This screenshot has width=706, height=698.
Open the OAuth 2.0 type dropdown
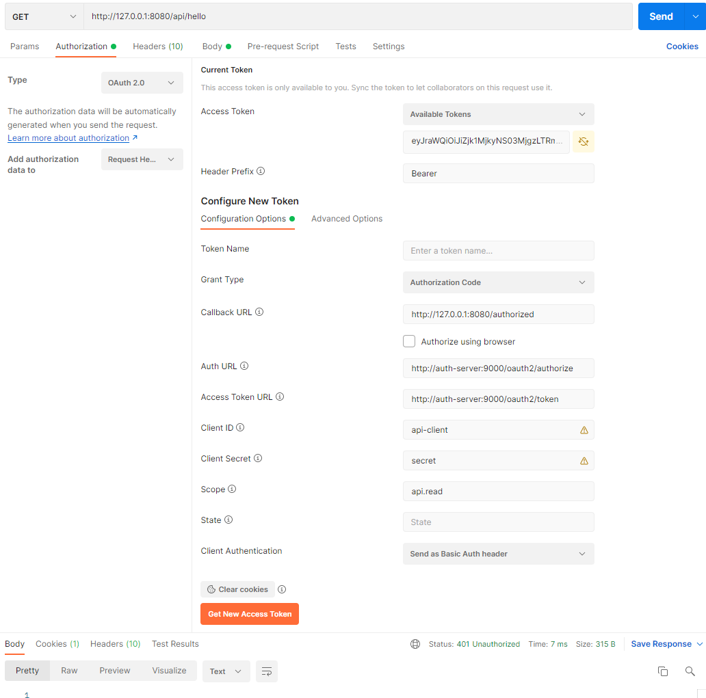(142, 83)
